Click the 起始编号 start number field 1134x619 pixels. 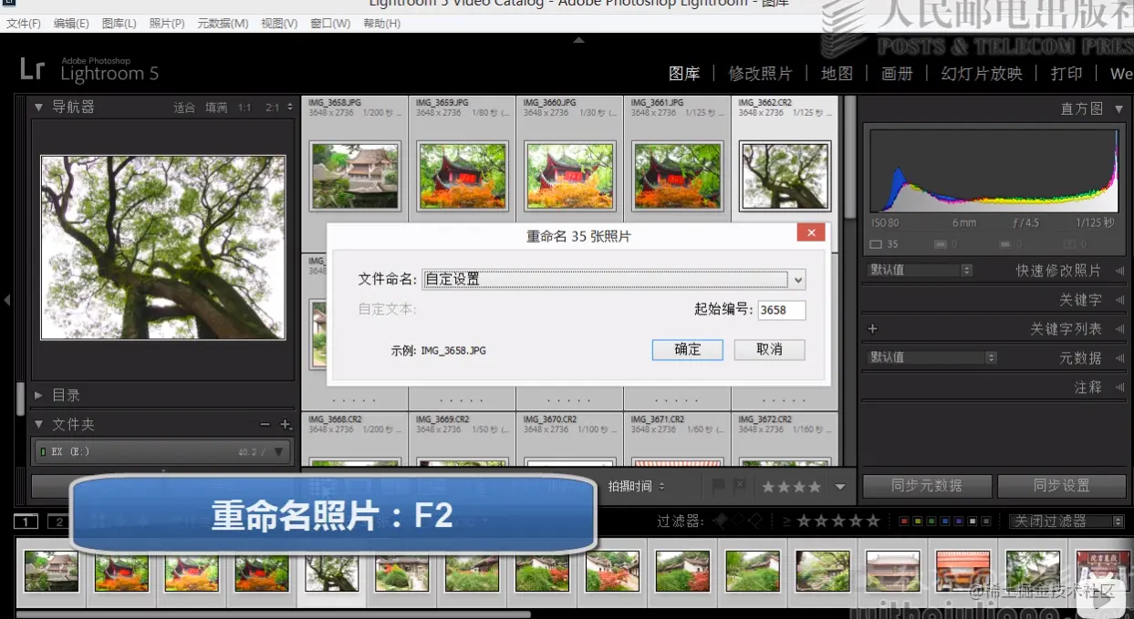(782, 310)
